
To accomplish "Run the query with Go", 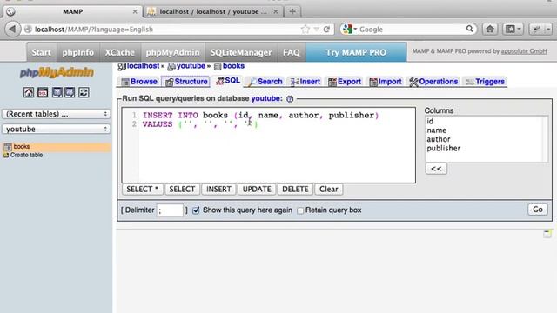I will [538, 210].
